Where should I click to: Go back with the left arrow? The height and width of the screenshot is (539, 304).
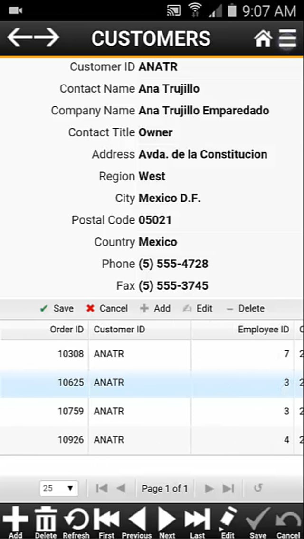[19, 37]
